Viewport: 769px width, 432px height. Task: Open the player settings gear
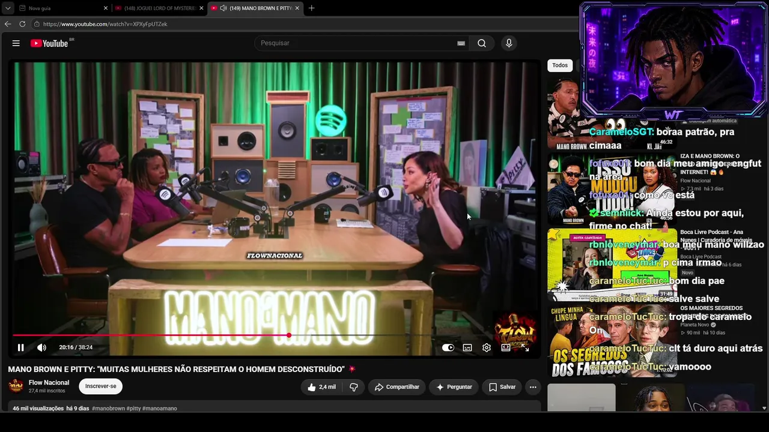pos(487,347)
